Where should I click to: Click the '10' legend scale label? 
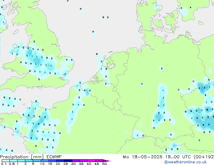tap(42, 164)
